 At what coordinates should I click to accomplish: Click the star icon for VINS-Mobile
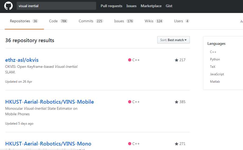176,102
